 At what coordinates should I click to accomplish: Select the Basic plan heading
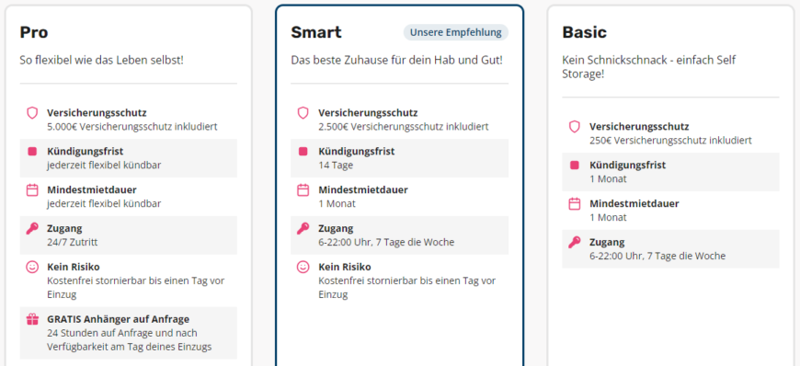[x=585, y=32]
